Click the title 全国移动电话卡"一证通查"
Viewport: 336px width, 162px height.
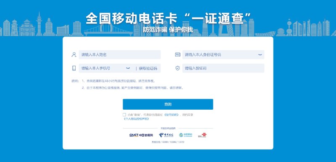pos(168,18)
